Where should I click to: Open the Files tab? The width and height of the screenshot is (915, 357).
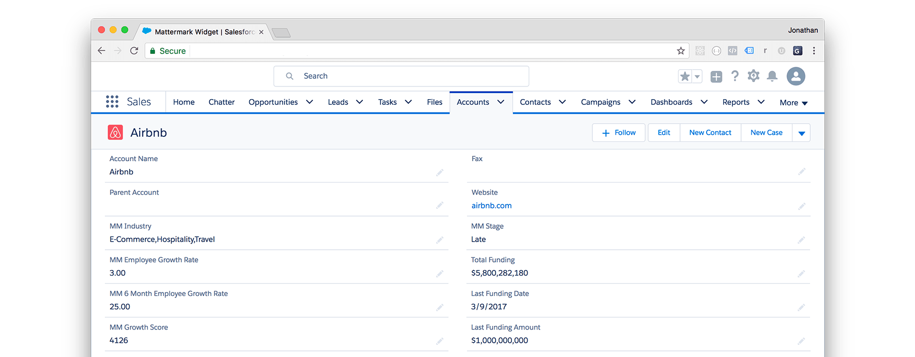435,102
